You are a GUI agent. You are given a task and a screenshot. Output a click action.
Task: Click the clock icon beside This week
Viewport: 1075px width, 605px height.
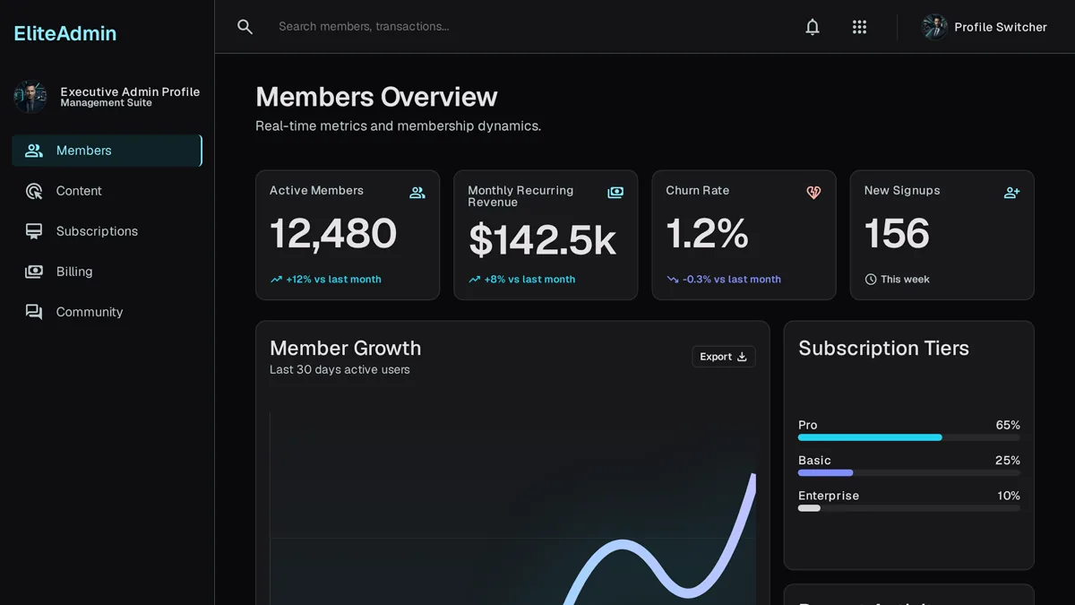[871, 280]
